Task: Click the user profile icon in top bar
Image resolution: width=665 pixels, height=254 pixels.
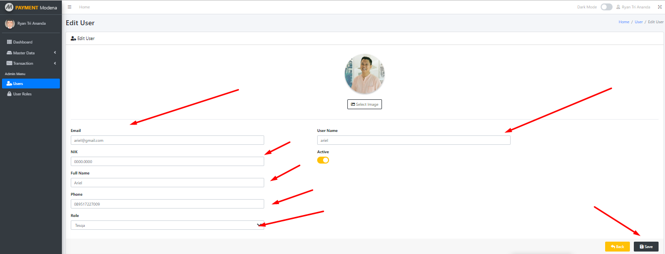Action: click(618, 7)
